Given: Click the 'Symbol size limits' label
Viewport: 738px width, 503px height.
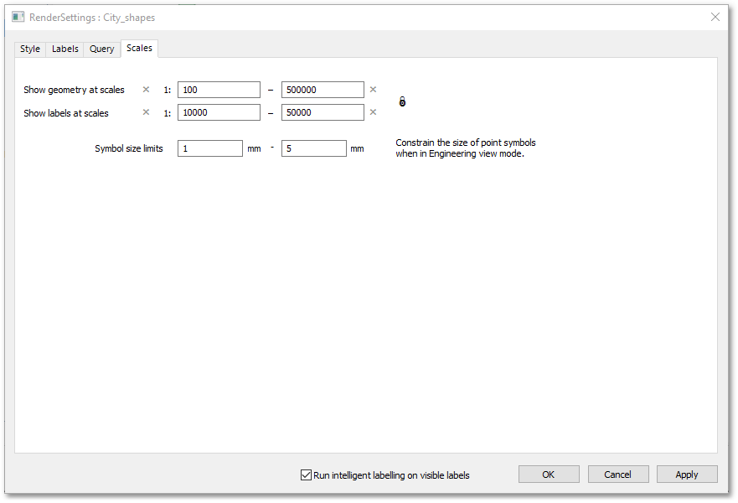Looking at the screenshot, I should (129, 148).
